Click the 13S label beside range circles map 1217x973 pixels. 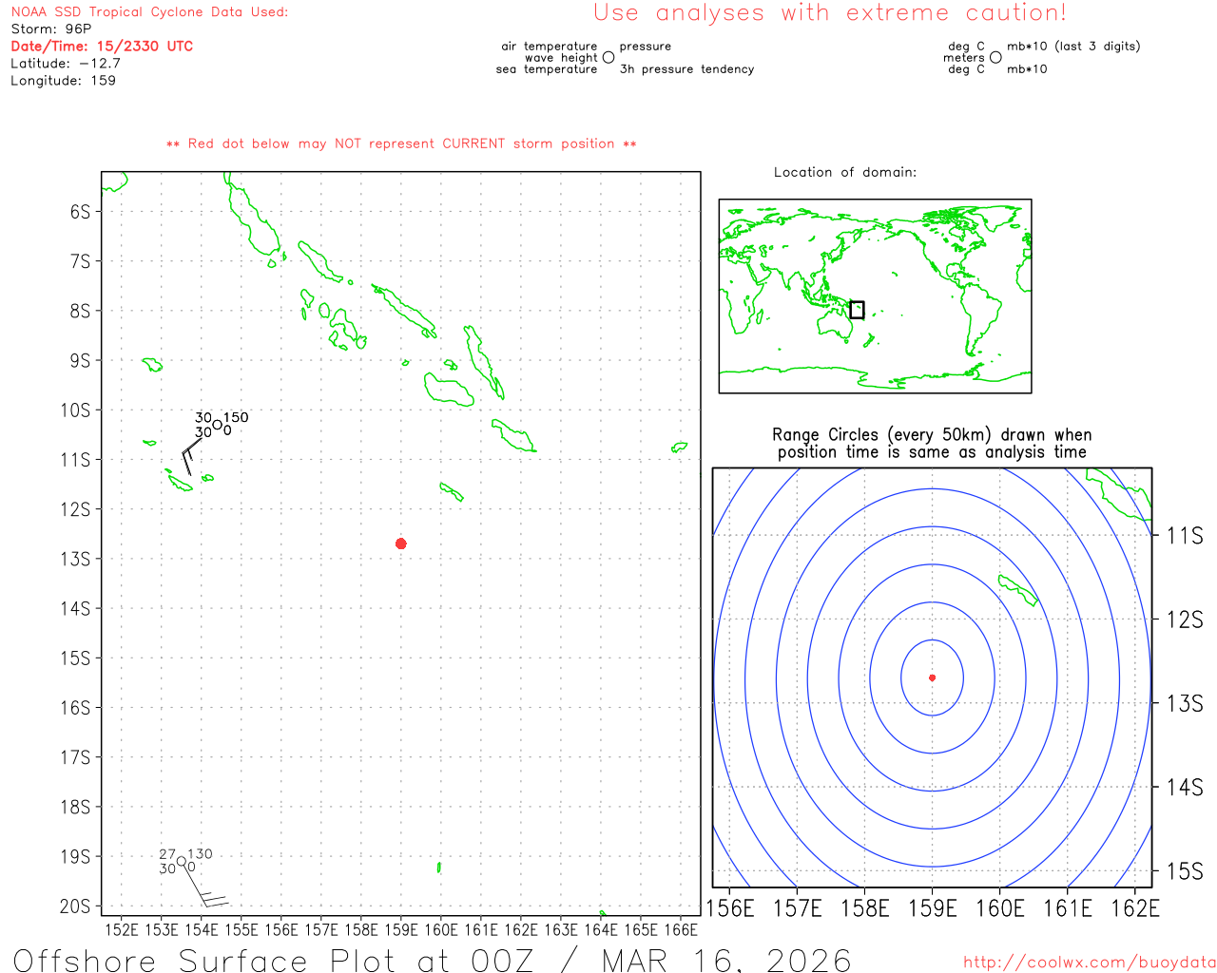[x=1185, y=703]
